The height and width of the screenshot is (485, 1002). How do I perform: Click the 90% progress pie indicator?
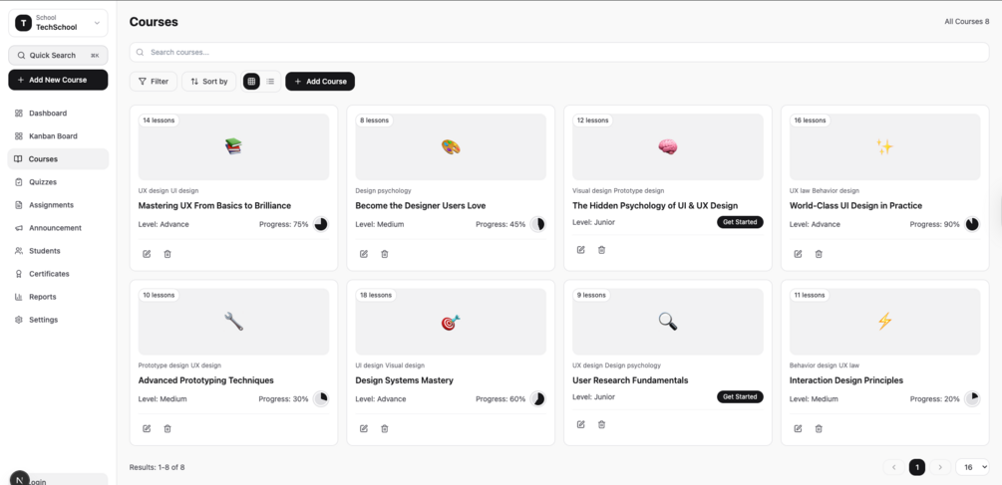[x=972, y=224]
